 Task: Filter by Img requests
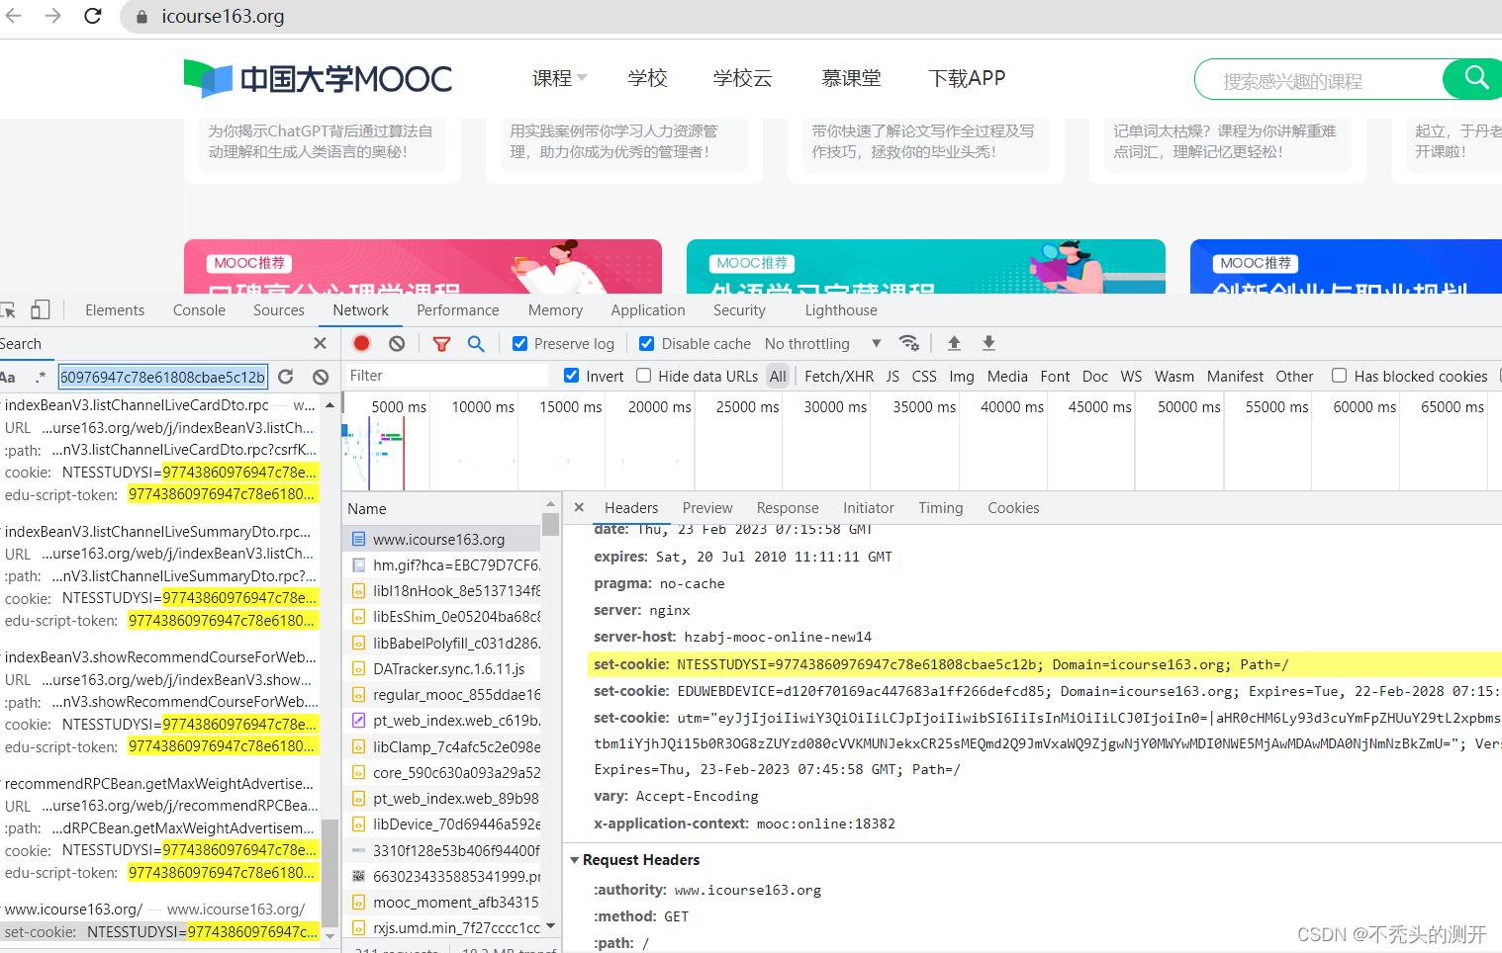click(x=961, y=376)
